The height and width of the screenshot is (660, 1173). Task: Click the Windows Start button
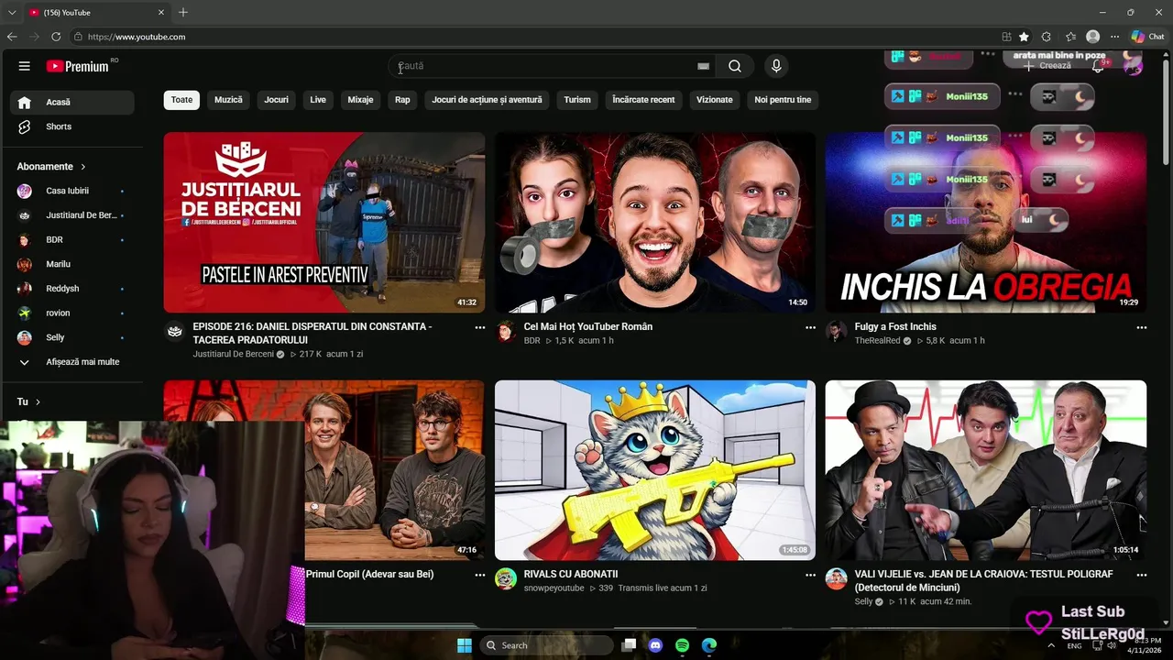pyautogui.click(x=465, y=645)
